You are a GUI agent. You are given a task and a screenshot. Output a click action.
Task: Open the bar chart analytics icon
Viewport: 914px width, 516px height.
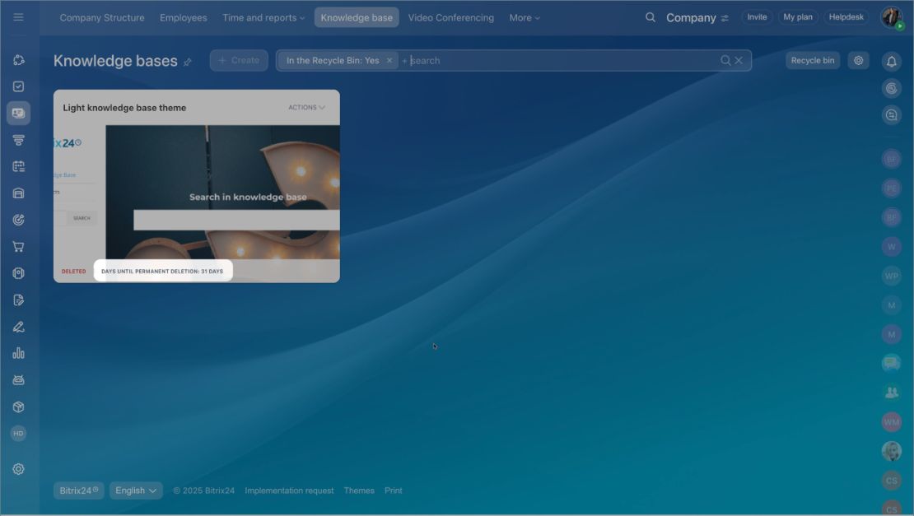[x=19, y=353]
